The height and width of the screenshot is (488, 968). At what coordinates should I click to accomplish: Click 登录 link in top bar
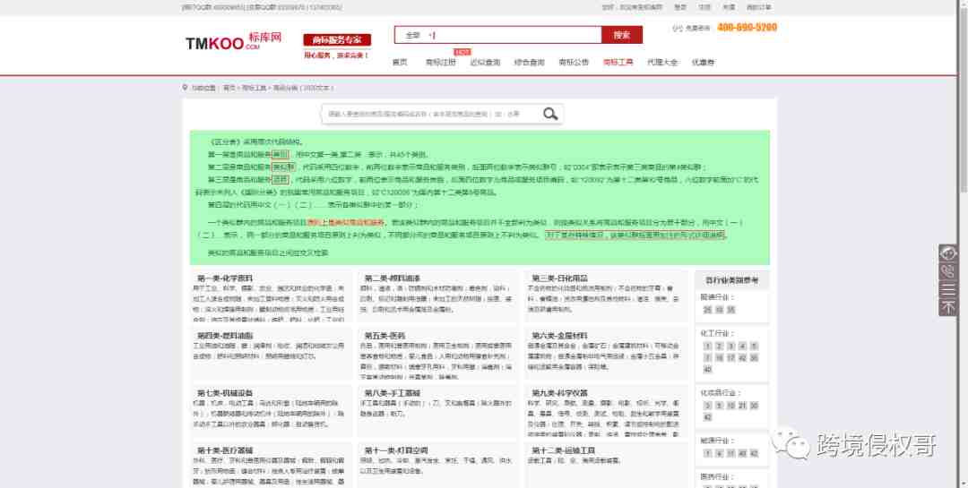click(x=680, y=7)
